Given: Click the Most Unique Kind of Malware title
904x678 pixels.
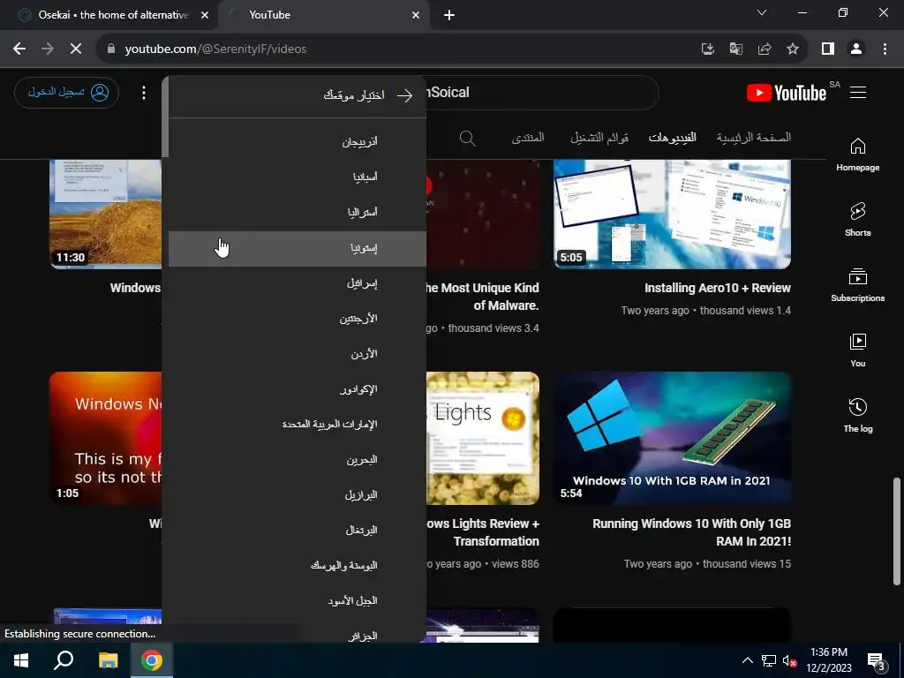Looking at the screenshot, I should 483,297.
